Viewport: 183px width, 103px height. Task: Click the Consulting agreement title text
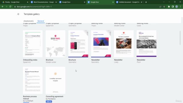tap(55, 96)
